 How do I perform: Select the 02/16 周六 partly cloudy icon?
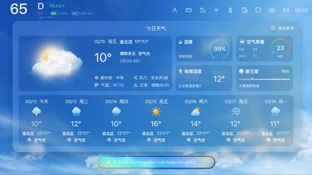tap(196, 112)
